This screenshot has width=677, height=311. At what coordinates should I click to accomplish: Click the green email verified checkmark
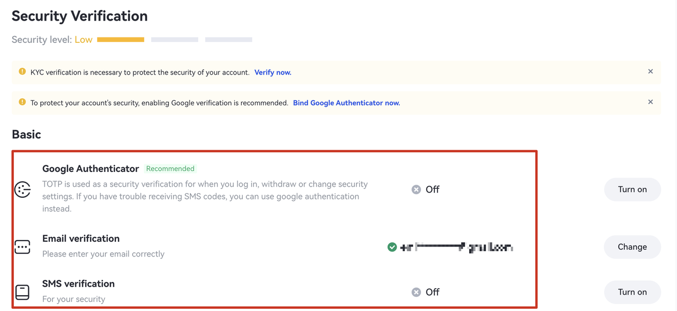(392, 247)
